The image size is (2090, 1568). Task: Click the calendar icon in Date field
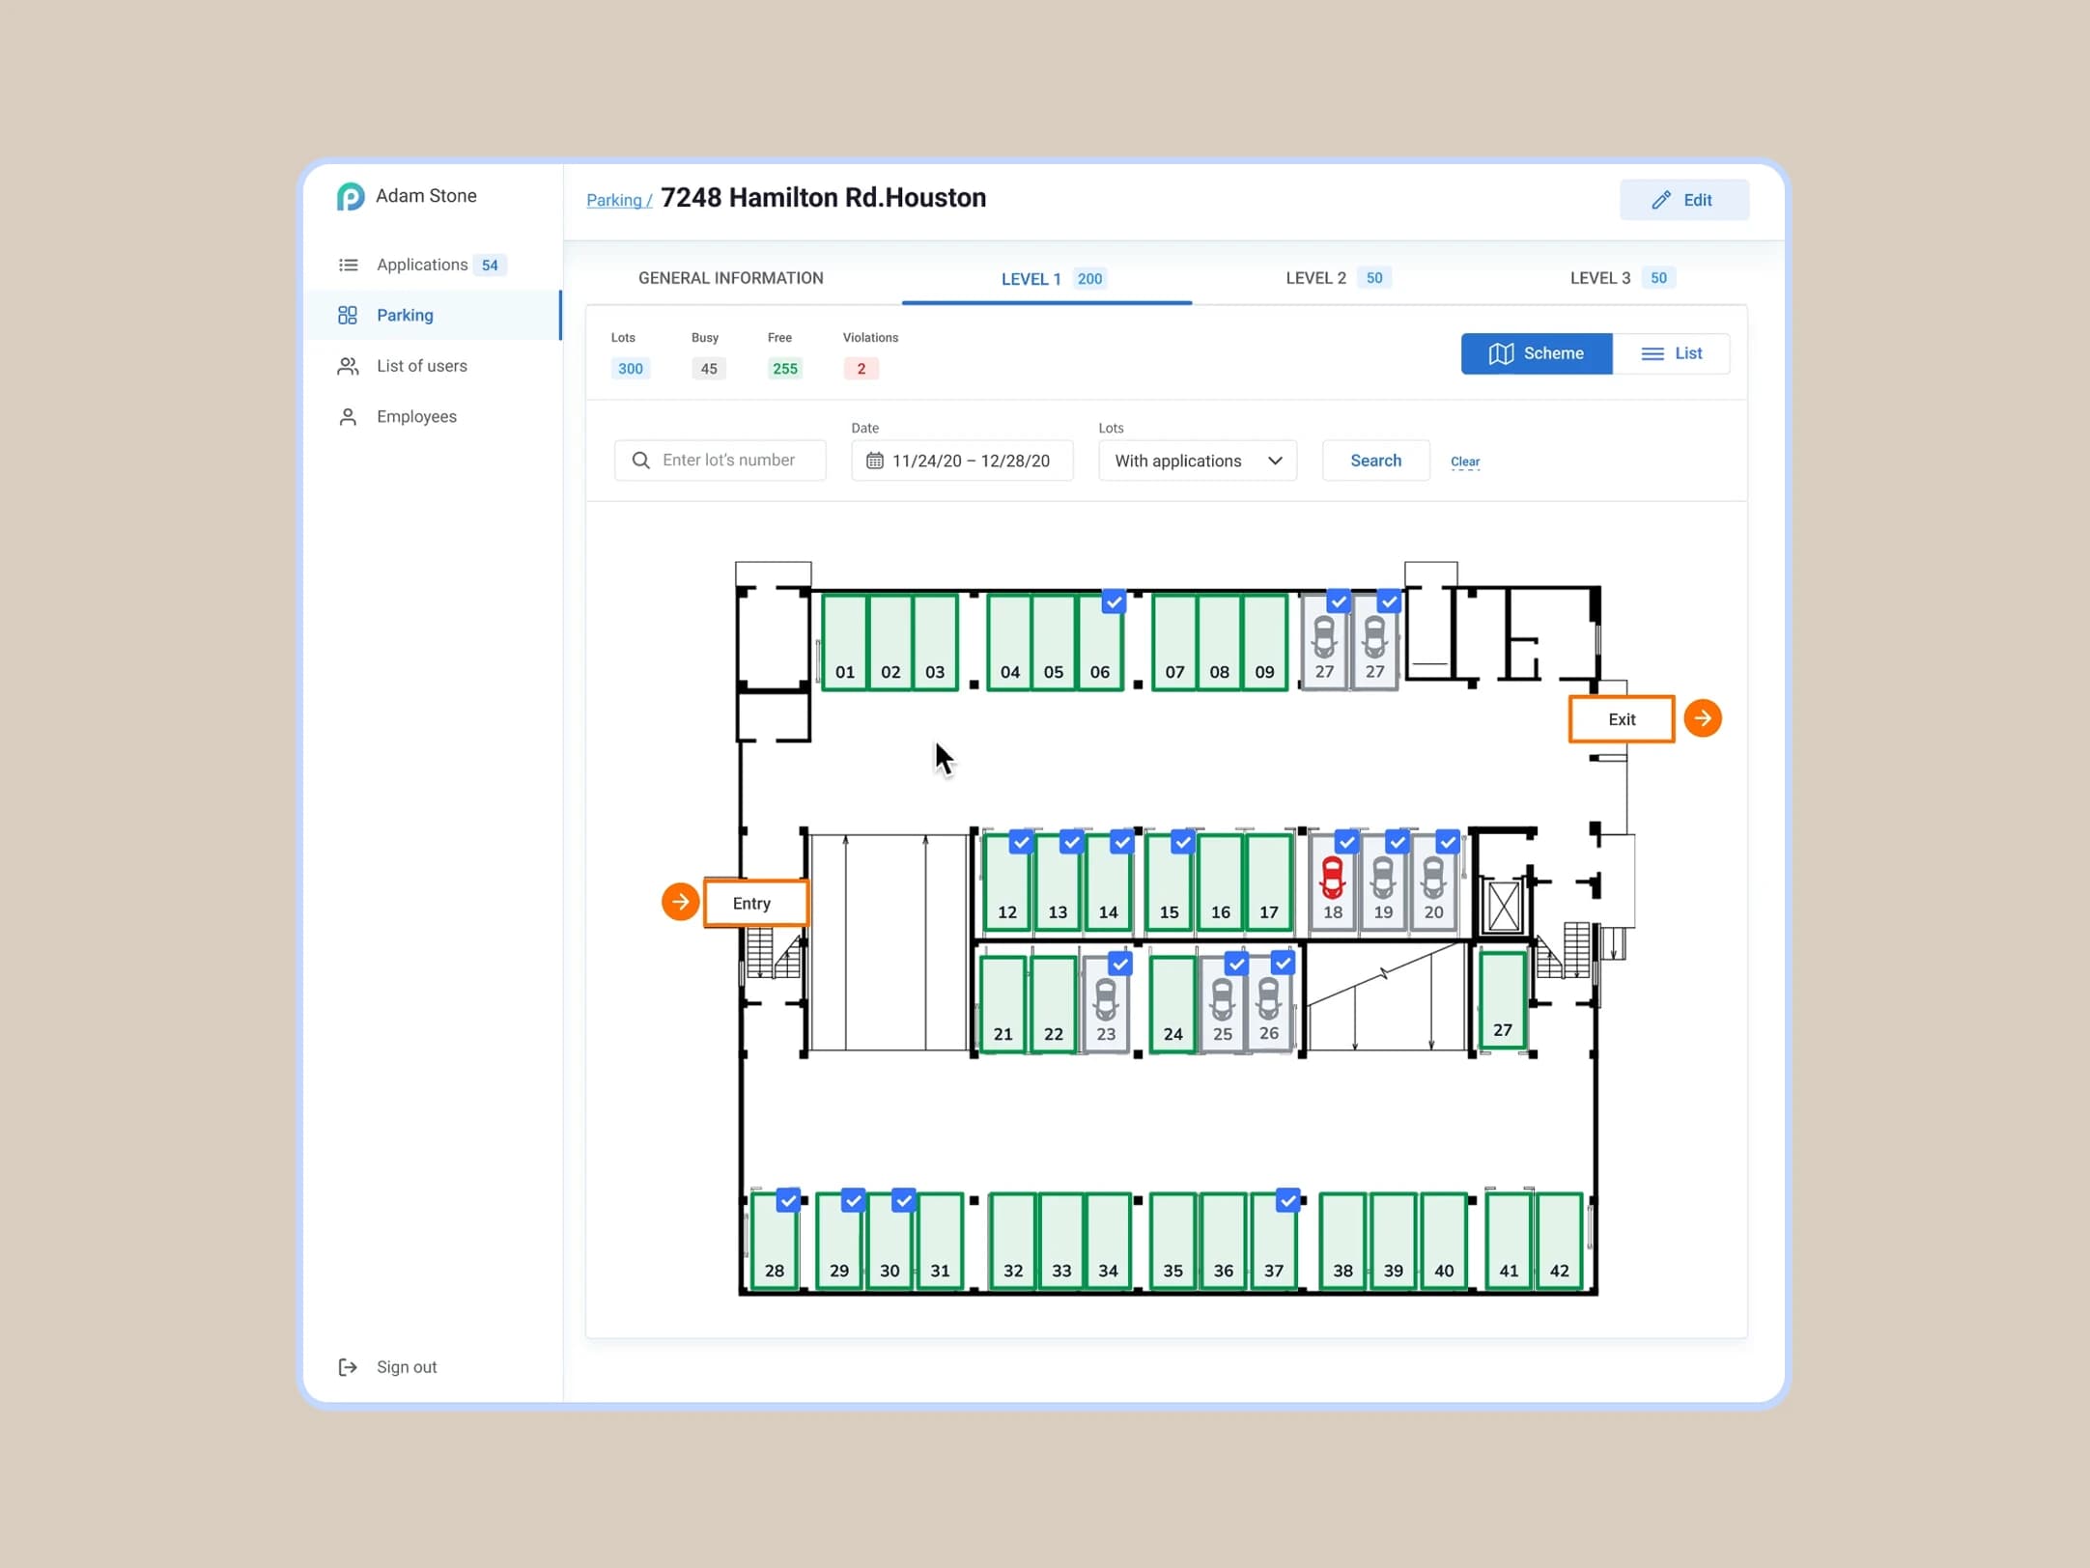(875, 461)
